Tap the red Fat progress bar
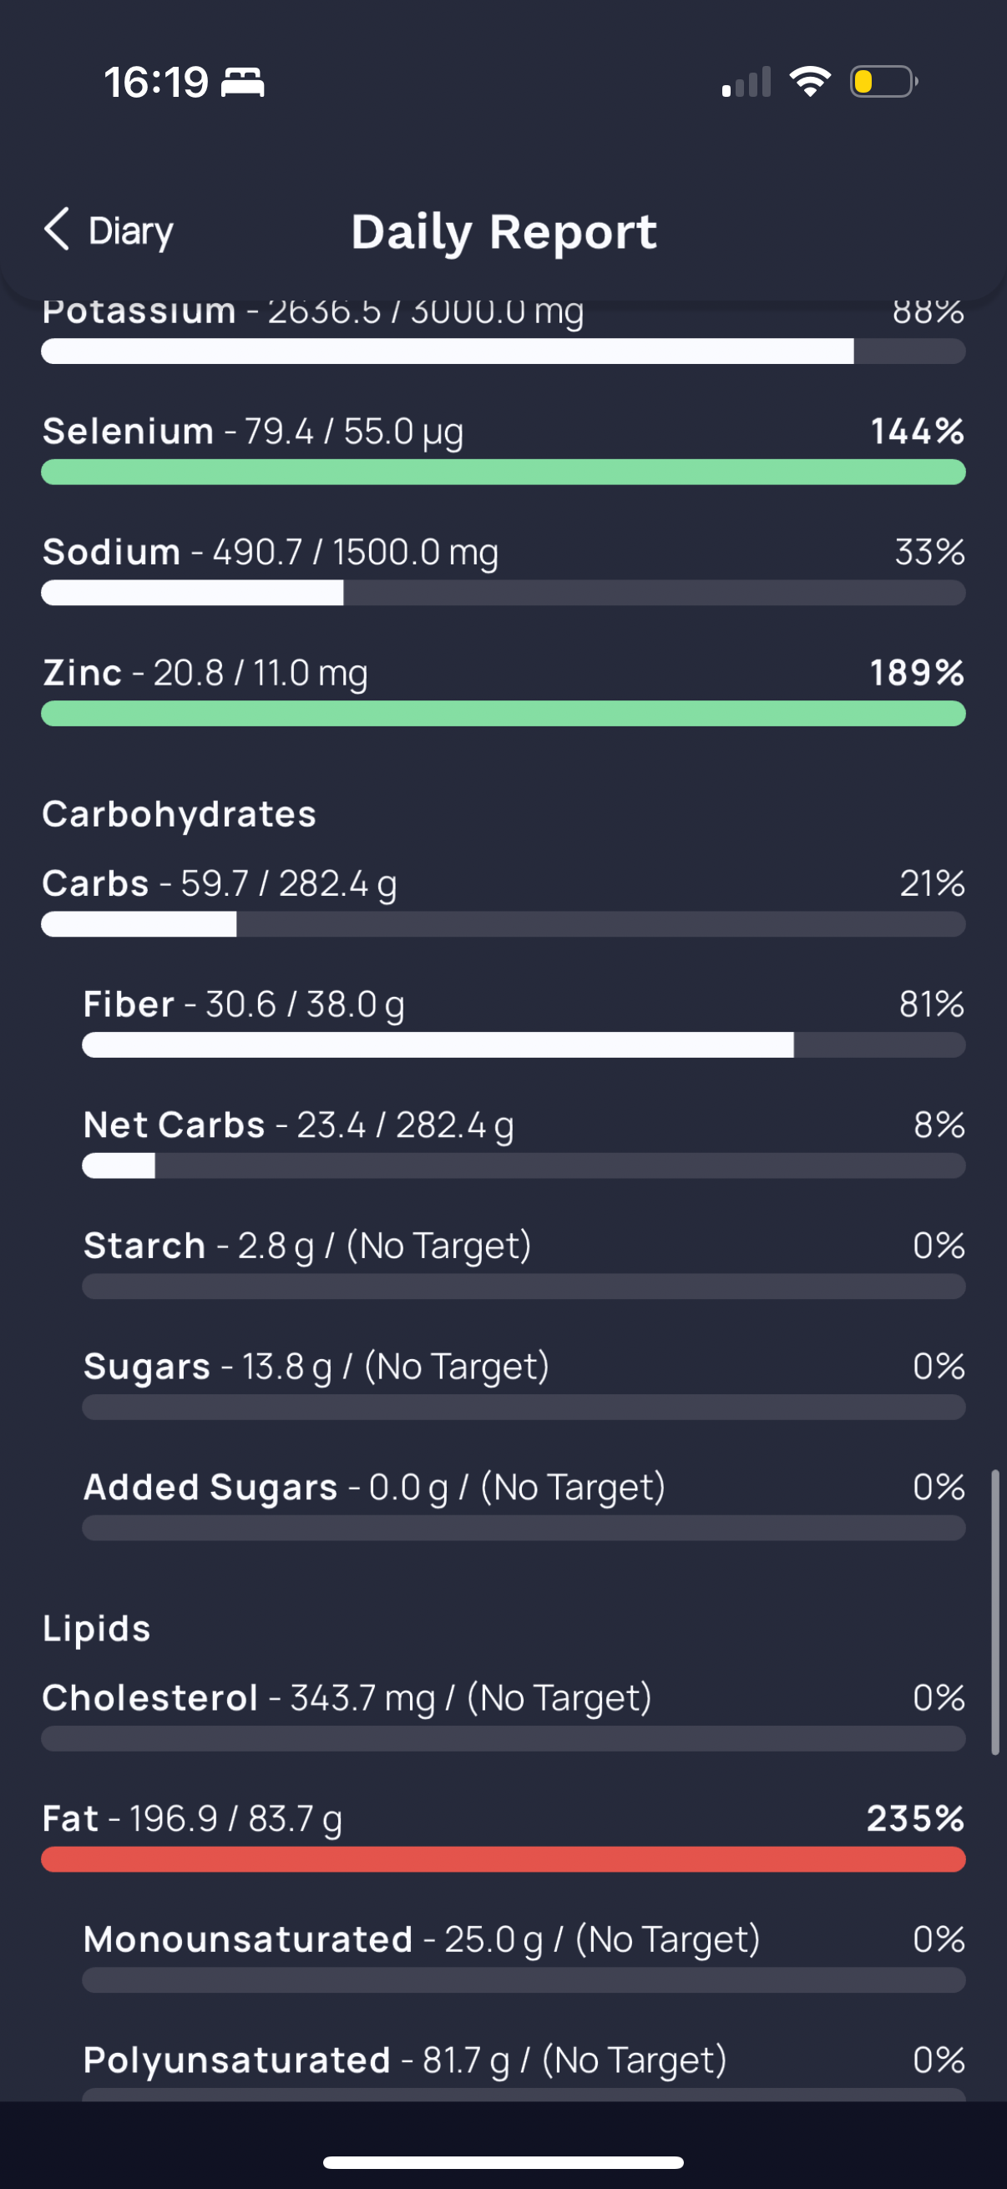The image size is (1007, 2189). point(503,1859)
